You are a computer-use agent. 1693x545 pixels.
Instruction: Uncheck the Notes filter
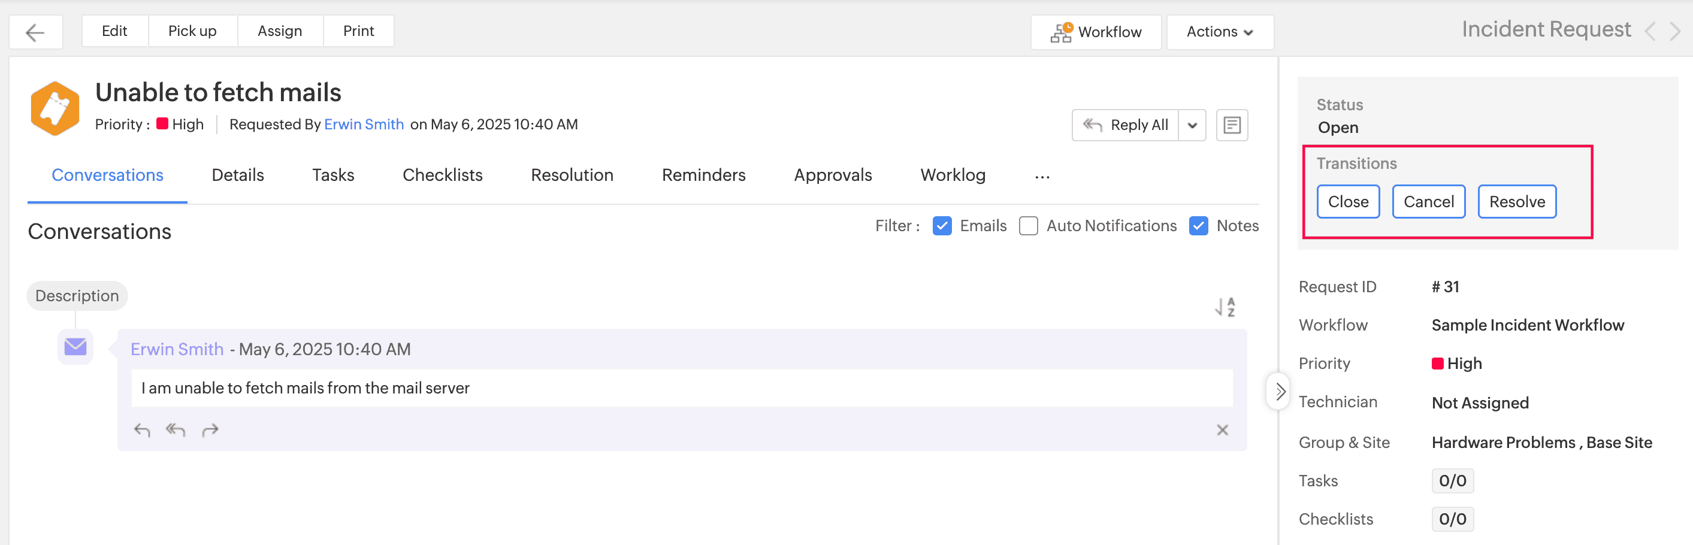pos(1199,226)
